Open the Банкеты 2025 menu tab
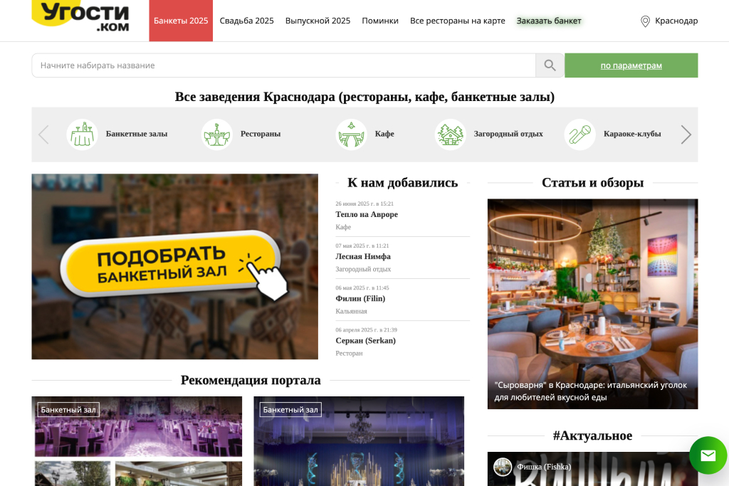This screenshot has height=486, width=729. tap(181, 21)
